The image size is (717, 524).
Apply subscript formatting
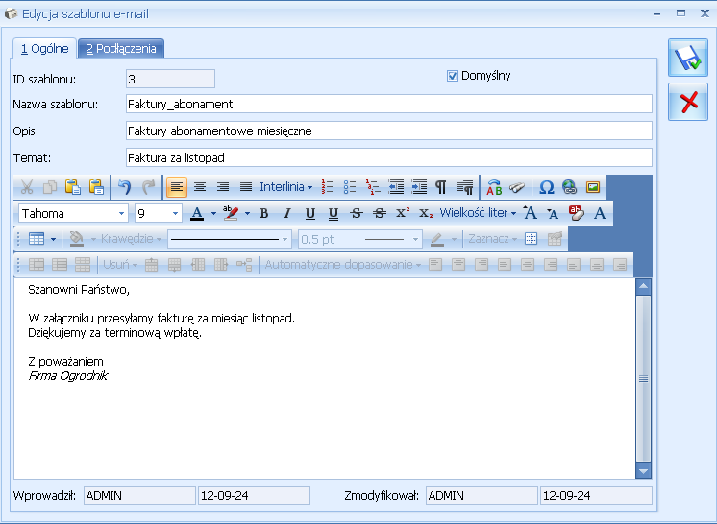pyautogui.click(x=426, y=213)
